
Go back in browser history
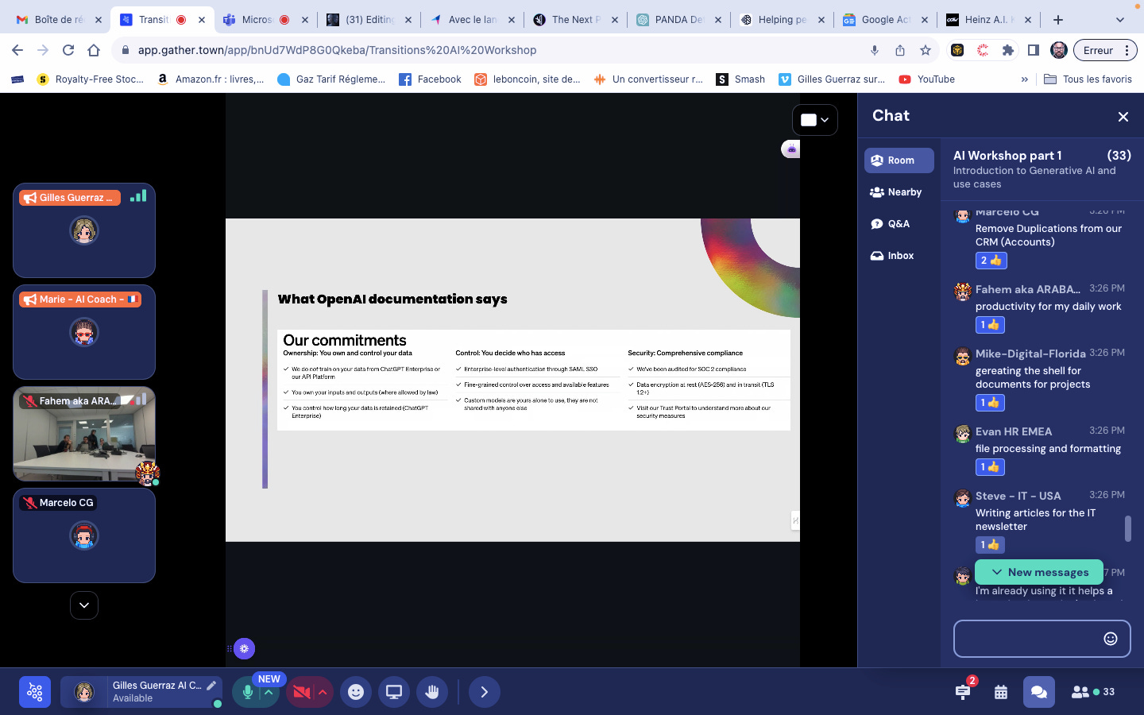17,50
